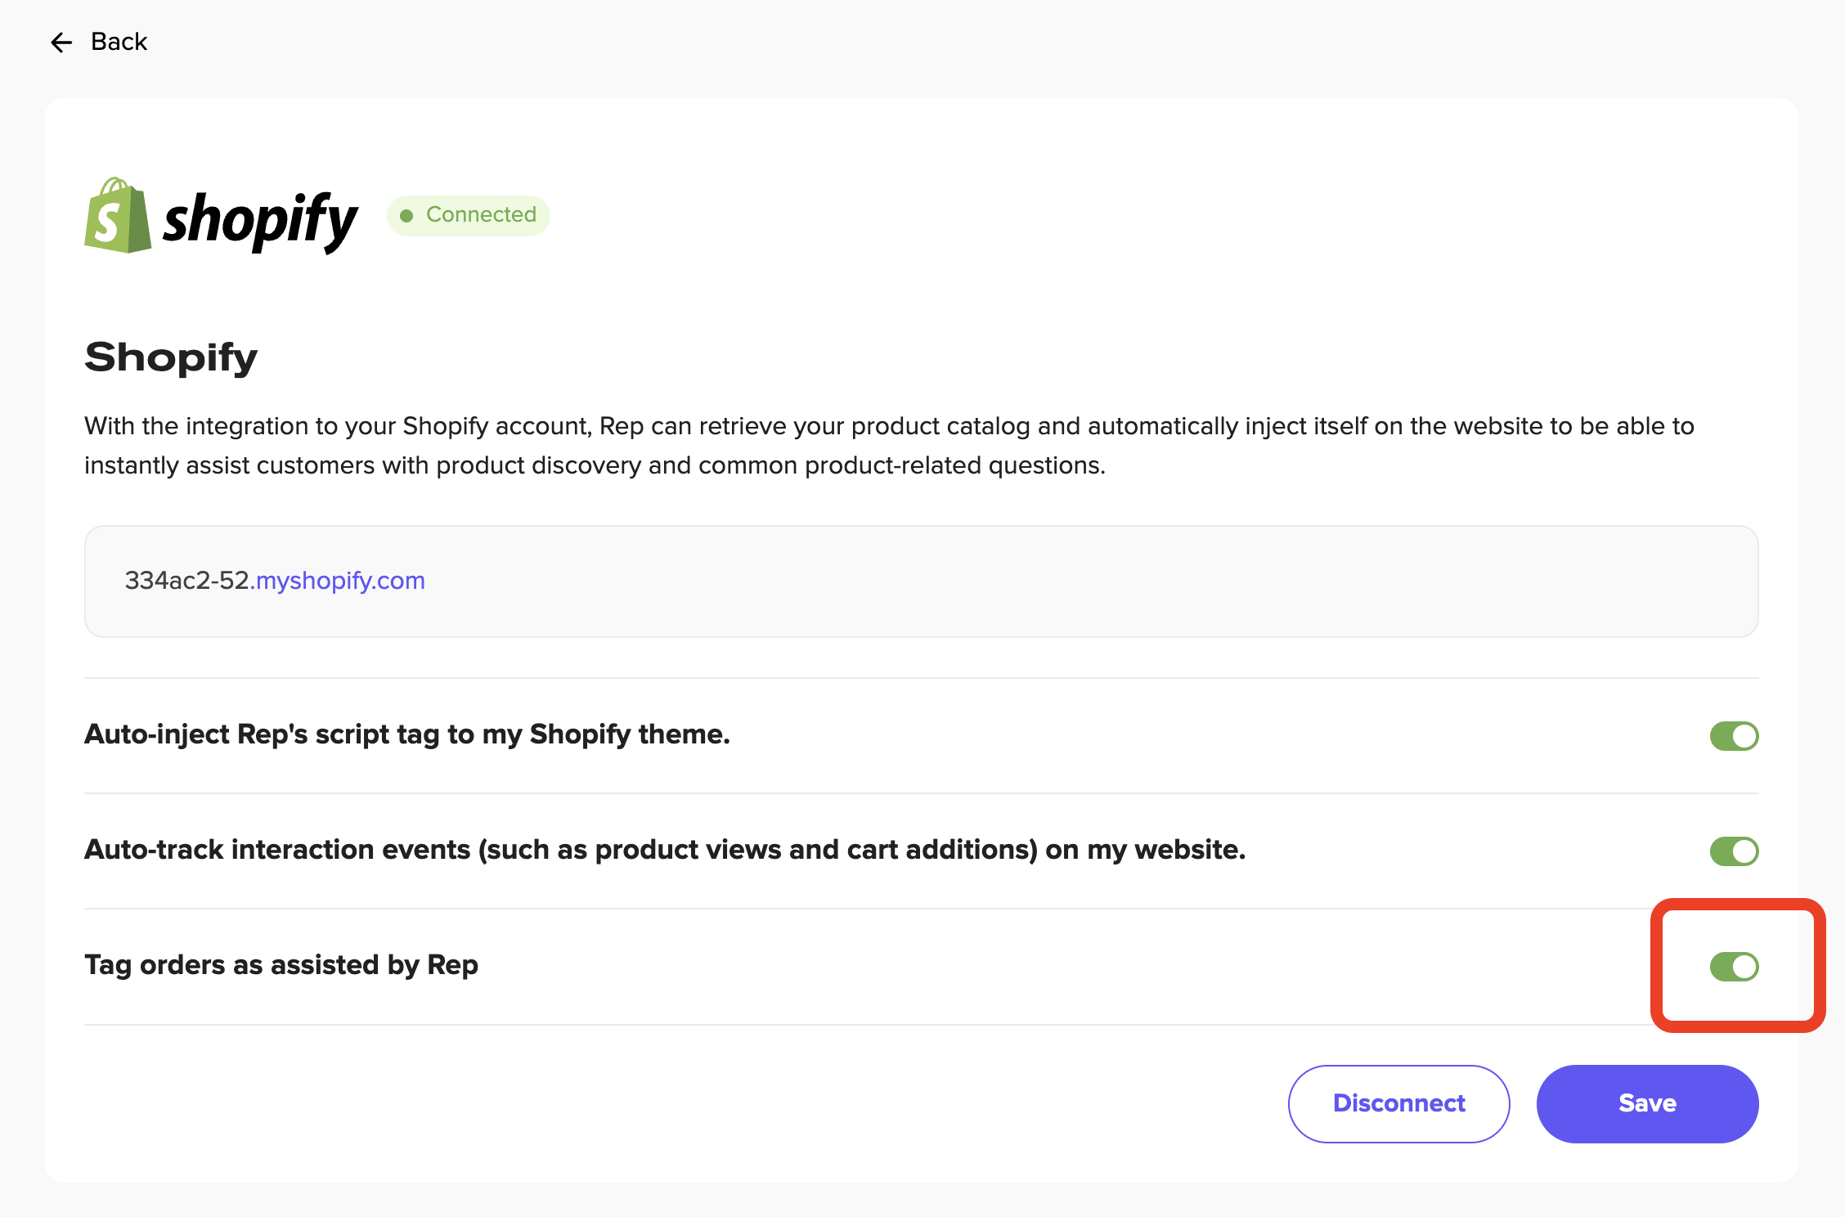The height and width of the screenshot is (1217, 1845).
Task: Toggle Auto-inject Rep's script tag switch
Action: tap(1734, 735)
